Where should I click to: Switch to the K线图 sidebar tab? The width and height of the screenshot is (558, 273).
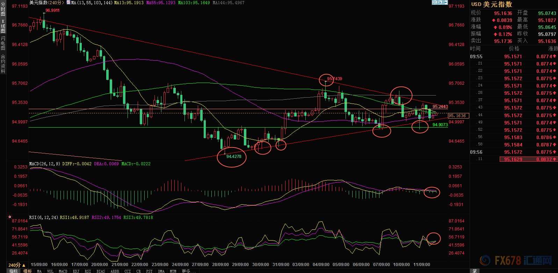(3, 26)
